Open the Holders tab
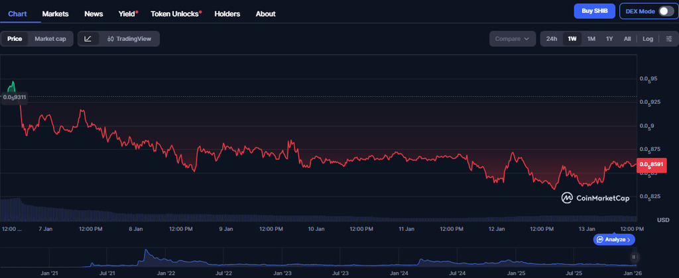The height and width of the screenshot is (278, 679). pyautogui.click(x=227, y=14)
